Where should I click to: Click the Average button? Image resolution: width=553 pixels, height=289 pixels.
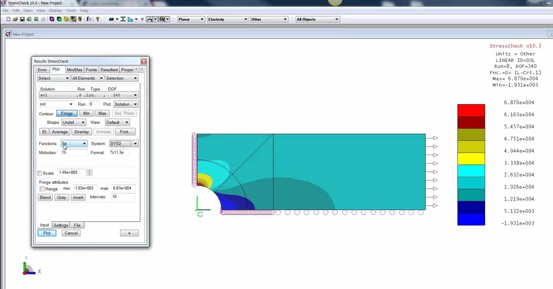[60, 132]
